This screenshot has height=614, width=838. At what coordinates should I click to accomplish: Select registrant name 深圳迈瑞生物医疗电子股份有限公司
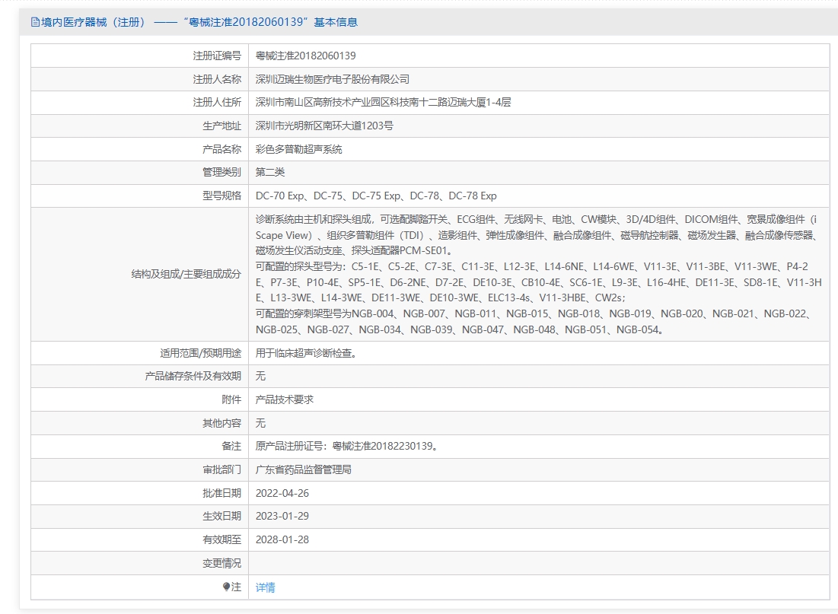coord(333,79)
